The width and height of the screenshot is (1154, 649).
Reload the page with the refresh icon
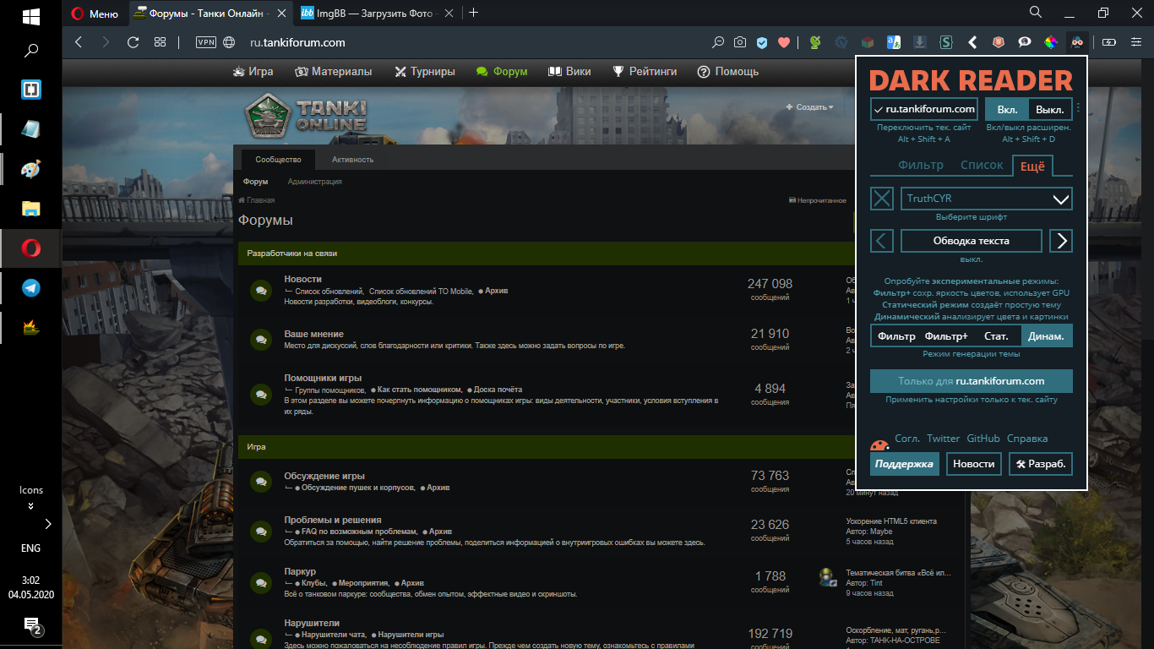tap(133, 42)
